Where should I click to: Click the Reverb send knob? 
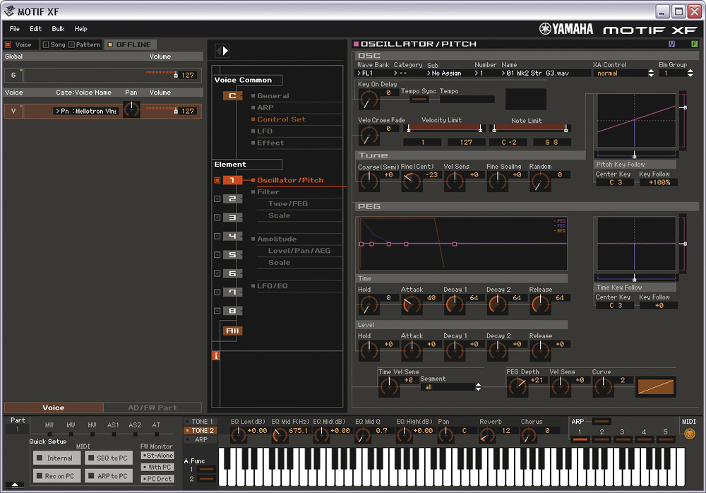tap(486, 435)
